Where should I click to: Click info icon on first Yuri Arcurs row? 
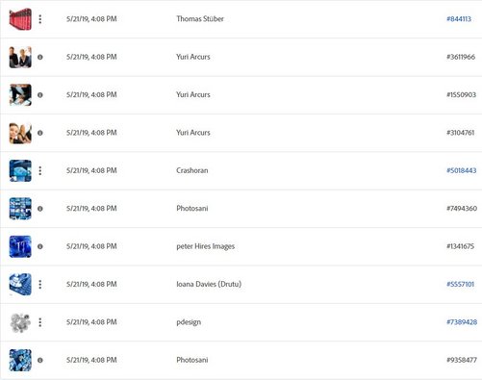(x=40, y=57)
